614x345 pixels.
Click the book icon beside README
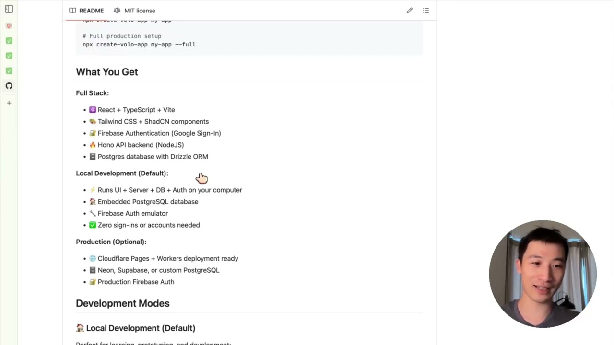(72, 11)
